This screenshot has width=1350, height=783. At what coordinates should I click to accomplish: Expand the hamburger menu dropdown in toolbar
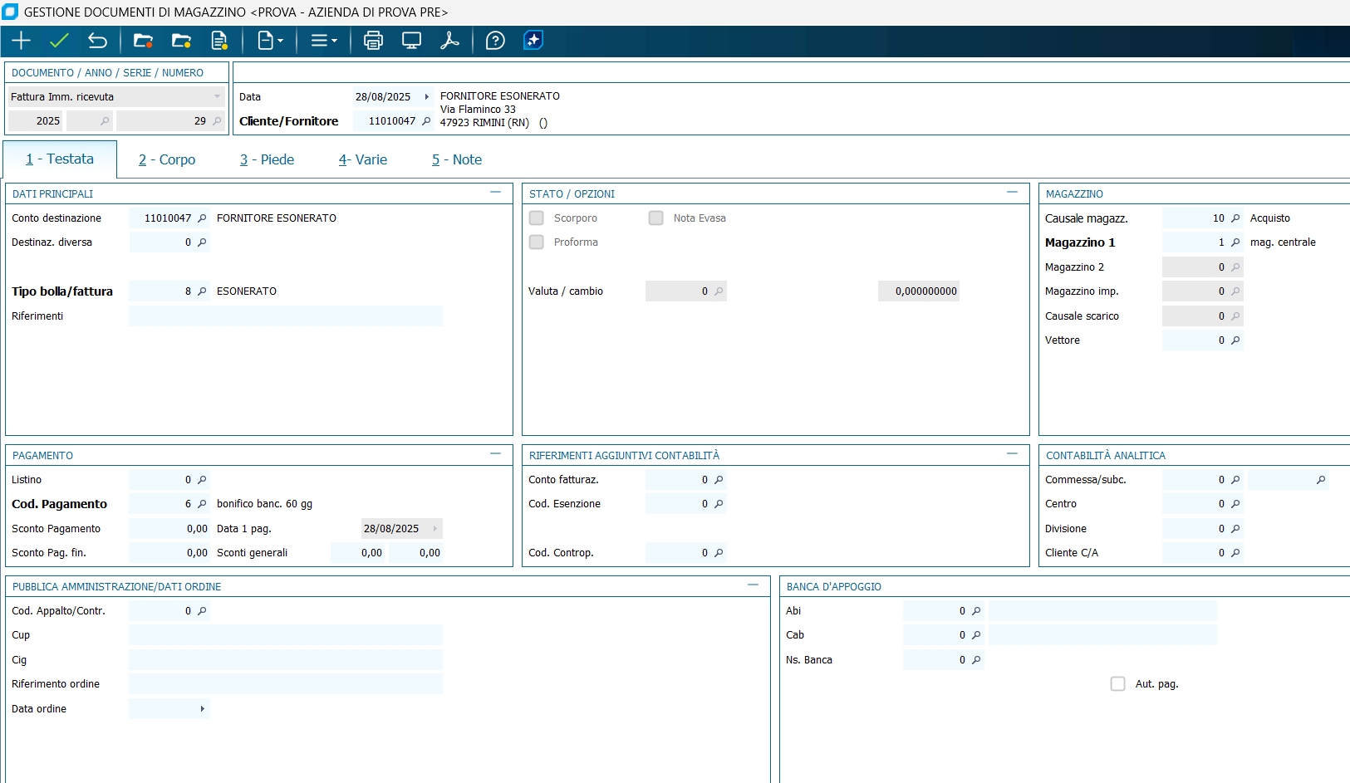(x=323, y=41)
